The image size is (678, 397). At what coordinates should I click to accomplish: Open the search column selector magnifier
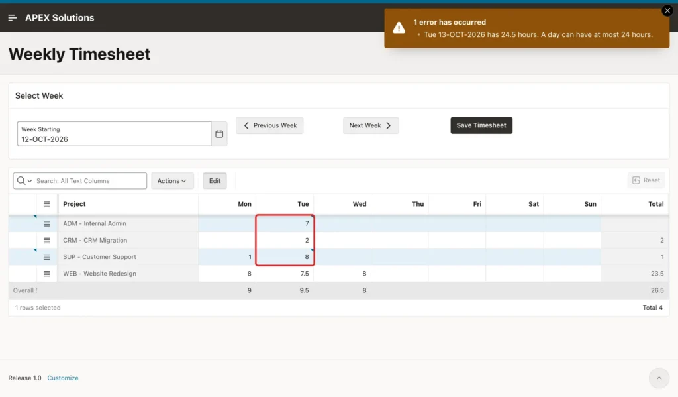click(x=24, y=180)
